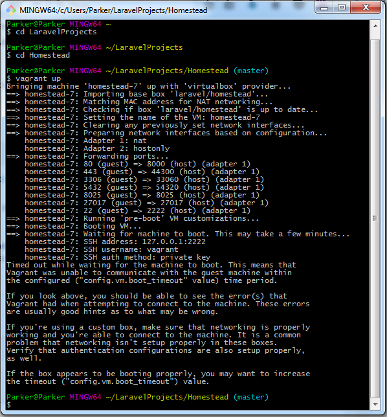Viewport: 387px width, 417px height.
Task: Click the '5432 (guest) => 54320 (host)' line
Action: pos(144,187)
